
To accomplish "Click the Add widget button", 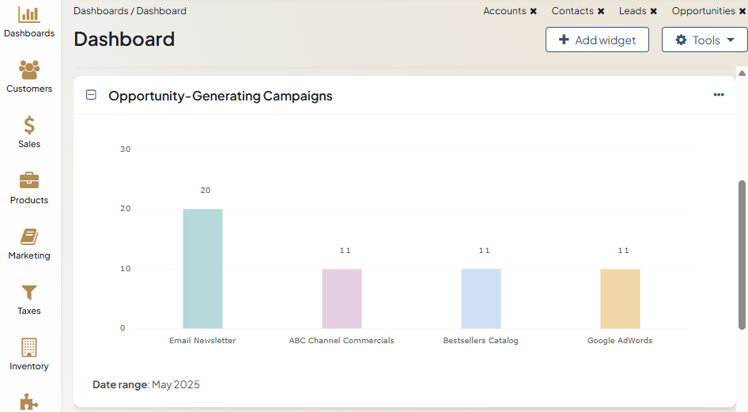I will click(597, 40).
